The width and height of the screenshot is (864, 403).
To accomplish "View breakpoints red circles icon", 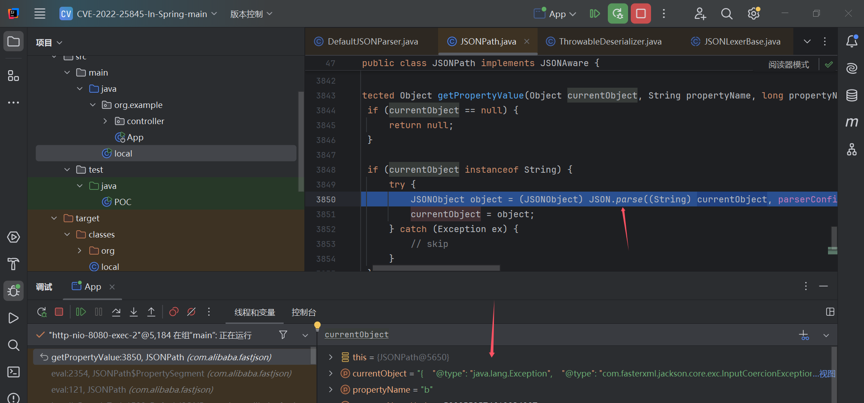I will 174,312.
